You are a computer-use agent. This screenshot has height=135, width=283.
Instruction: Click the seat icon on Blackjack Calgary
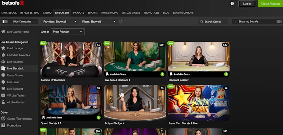[171, 74]
